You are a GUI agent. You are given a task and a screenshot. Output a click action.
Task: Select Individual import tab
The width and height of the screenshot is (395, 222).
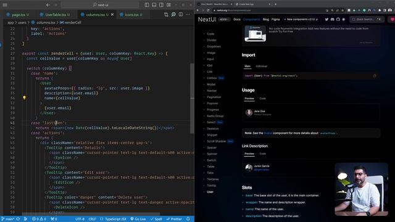(261, 66)
